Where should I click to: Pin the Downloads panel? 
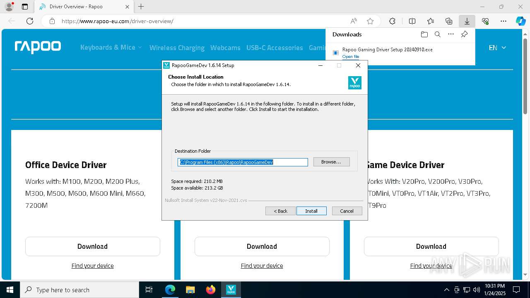click(464, 34)
